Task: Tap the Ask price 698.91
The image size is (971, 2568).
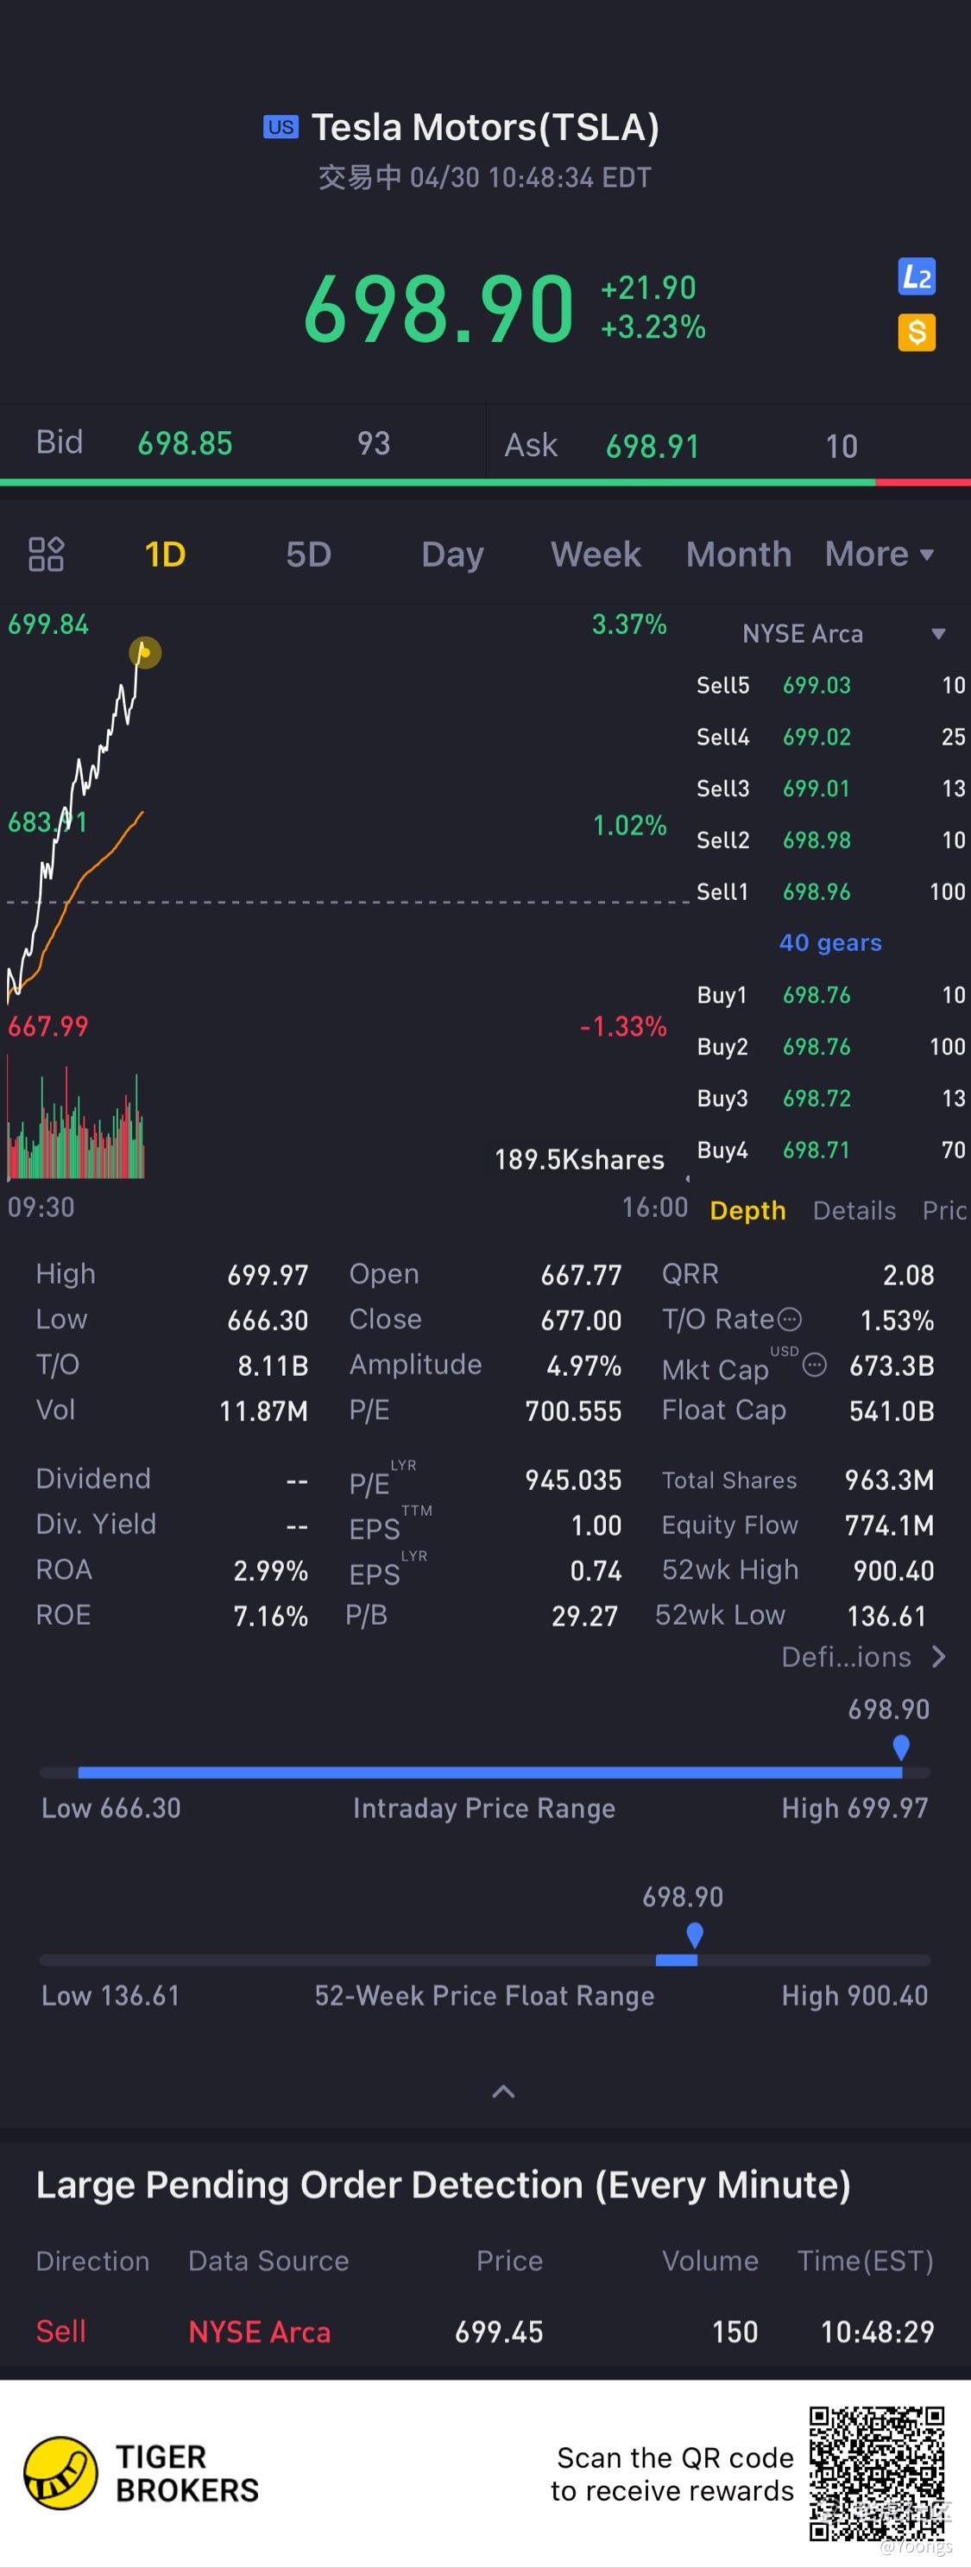Action: pos(653,447)
